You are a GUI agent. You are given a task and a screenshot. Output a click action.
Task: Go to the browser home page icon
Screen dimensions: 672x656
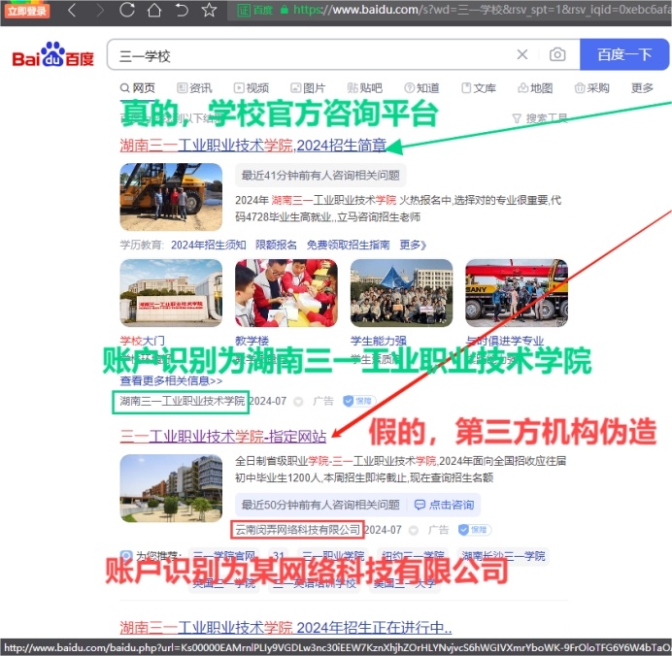tap(154, 10)
